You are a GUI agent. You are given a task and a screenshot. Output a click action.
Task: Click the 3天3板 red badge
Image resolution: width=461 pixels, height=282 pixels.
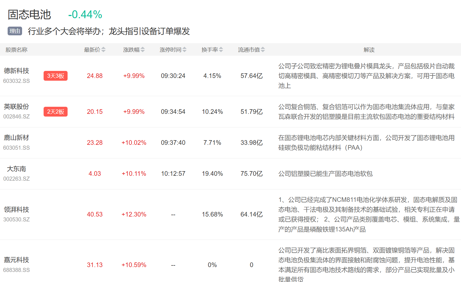(56, 76)
